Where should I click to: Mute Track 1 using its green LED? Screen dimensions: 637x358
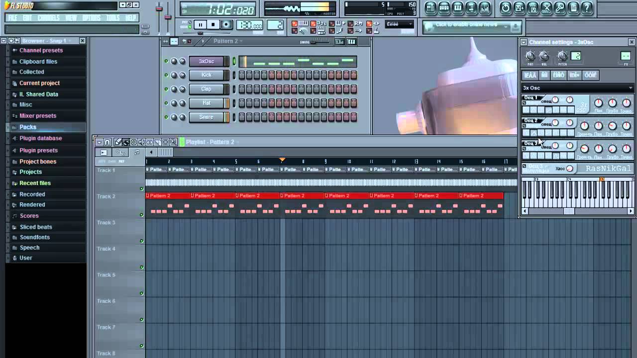141,188
